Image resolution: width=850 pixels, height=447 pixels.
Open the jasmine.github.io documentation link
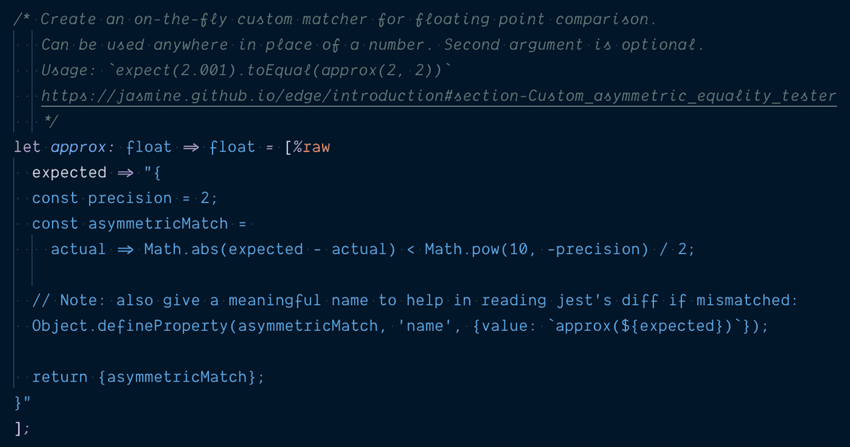pyautogui.click(x=438, y=96)
